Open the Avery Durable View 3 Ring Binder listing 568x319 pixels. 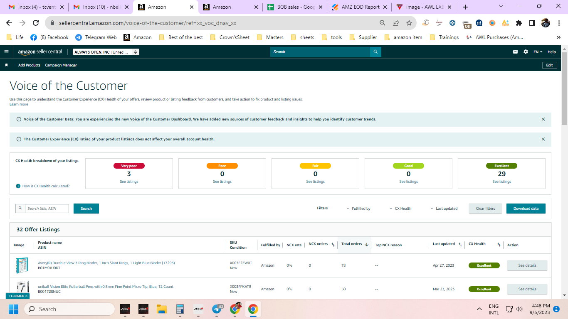tap(106, 263)
